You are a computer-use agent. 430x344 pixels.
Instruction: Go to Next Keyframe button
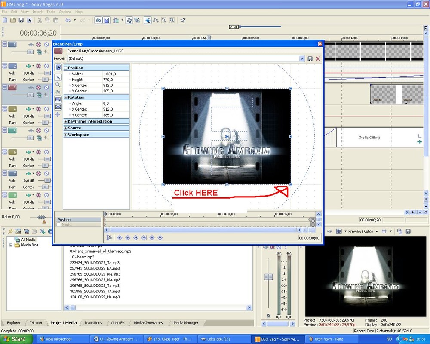pos(136,237)
